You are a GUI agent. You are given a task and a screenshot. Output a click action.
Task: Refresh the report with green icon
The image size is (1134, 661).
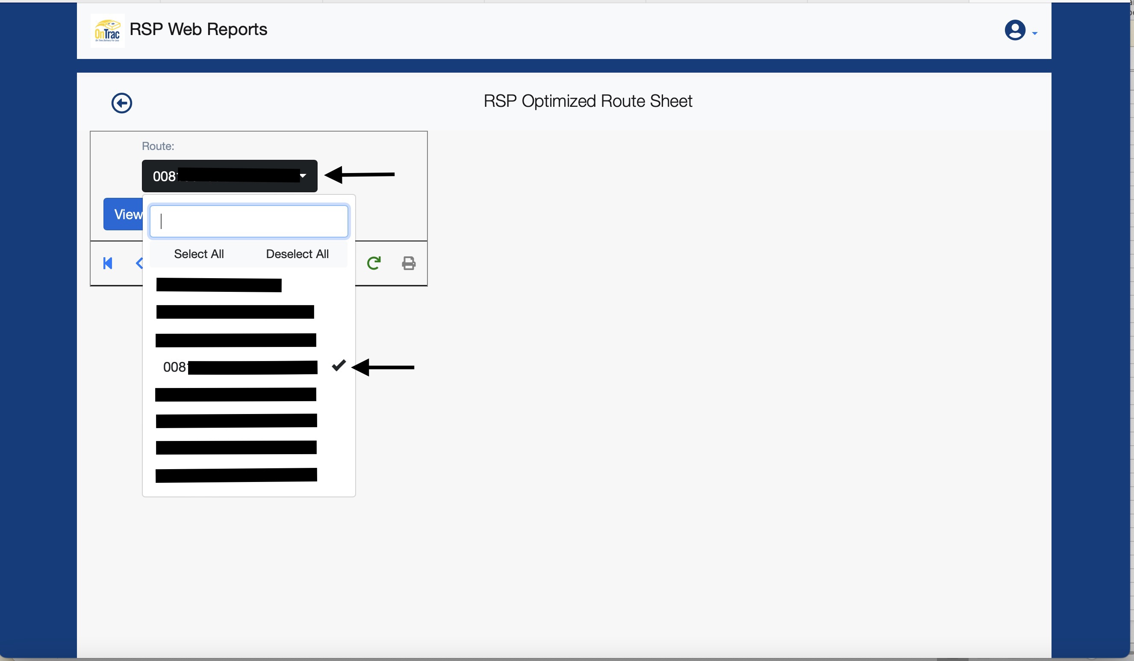coord(374,263)
